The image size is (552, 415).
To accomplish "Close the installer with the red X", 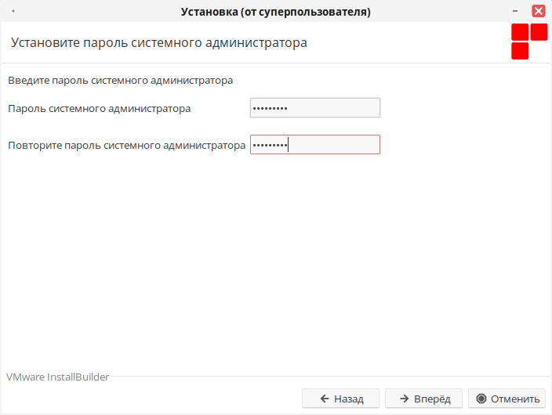I will pos(538,12).
